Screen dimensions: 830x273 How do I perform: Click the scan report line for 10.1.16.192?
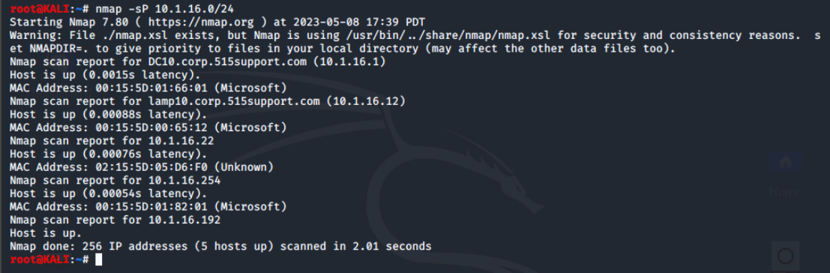tap(115, 220)
